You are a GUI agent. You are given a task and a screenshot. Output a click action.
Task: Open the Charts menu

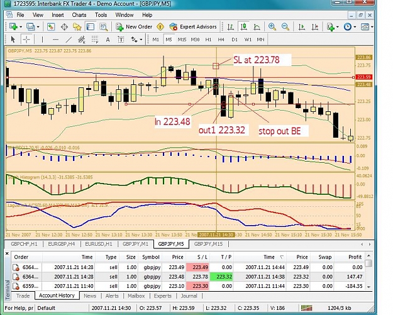click(x=79, y=15)
